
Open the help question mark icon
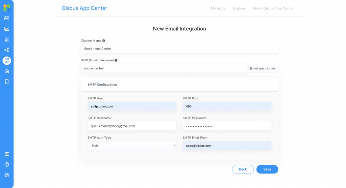(7, 164)
